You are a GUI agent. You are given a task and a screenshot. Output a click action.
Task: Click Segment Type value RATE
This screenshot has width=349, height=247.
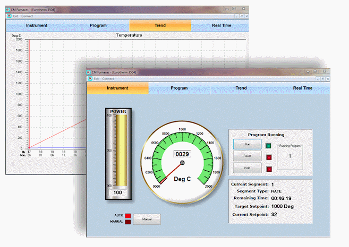[x=276, y=191]
